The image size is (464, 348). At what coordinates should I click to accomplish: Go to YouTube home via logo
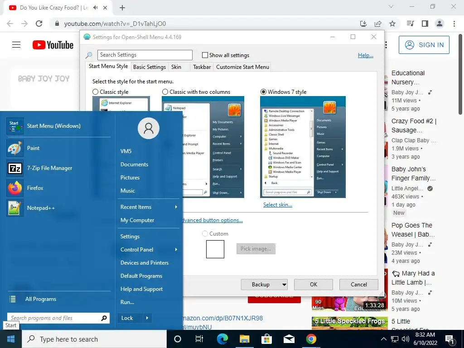[53, 45]
